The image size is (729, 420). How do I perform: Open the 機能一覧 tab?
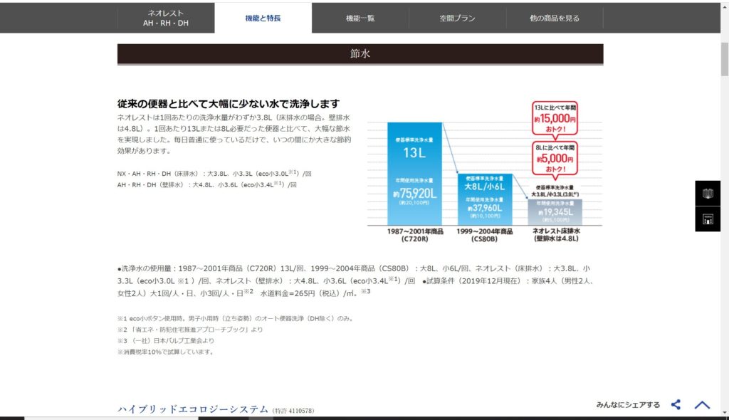(360, 18)
